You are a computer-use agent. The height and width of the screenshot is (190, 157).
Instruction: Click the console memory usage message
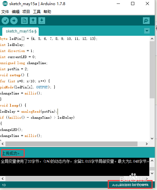pos(75,161)
